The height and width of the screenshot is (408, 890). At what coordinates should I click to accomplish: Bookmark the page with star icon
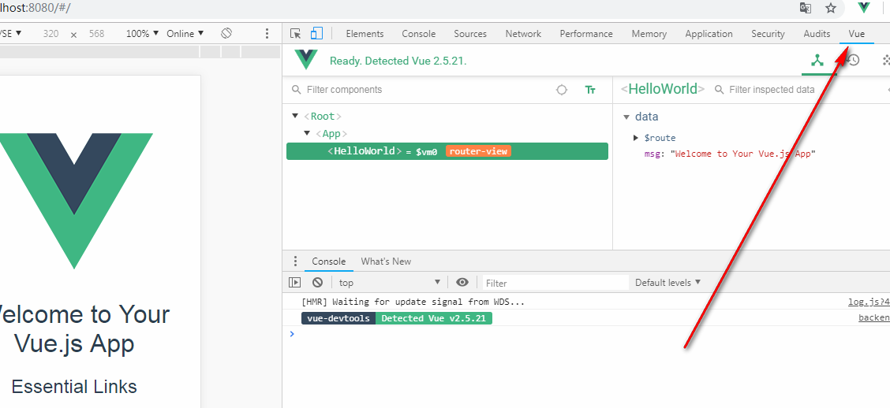pyautogui.click(x=831, y=8)
